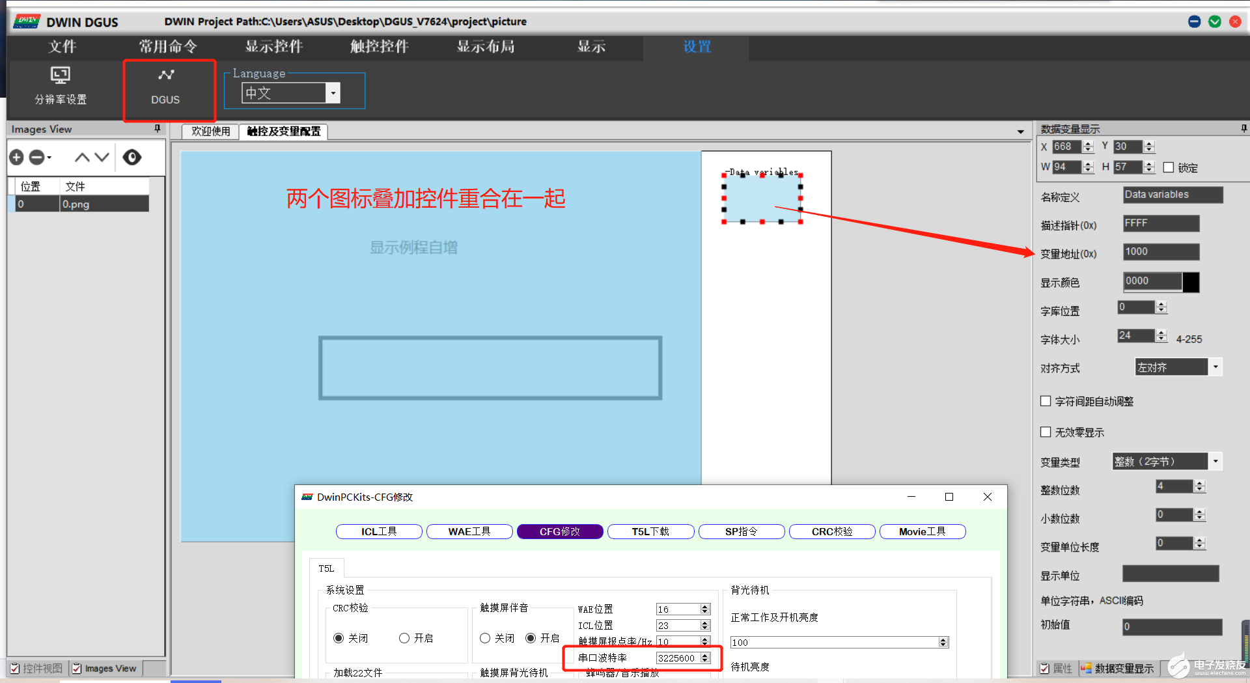Open the resolution settings (分辨率设置) icon
1250x683 pixels.
61,86
